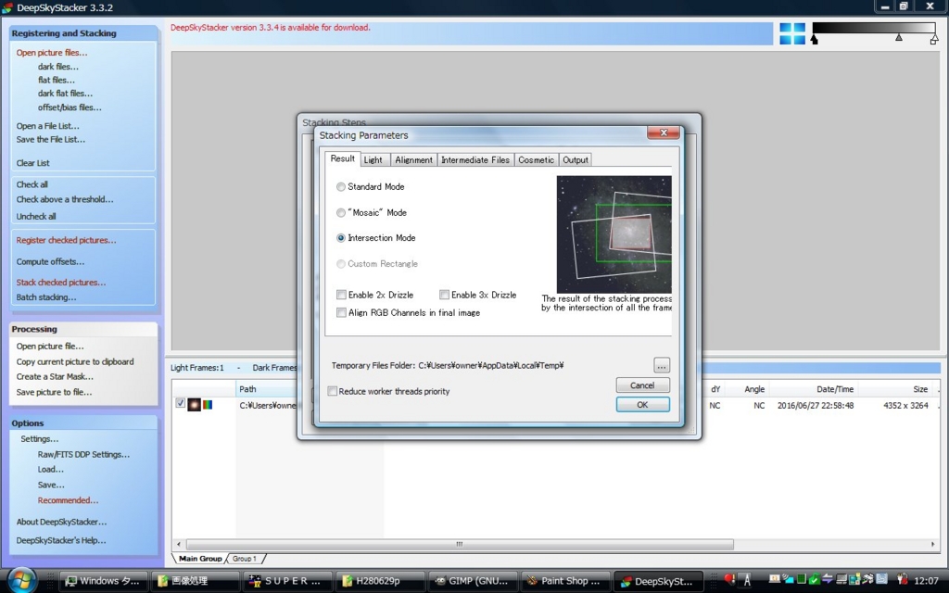Screen dimensions: 949x593
Task: Click the white point slider marker
Action: (934, 39)
